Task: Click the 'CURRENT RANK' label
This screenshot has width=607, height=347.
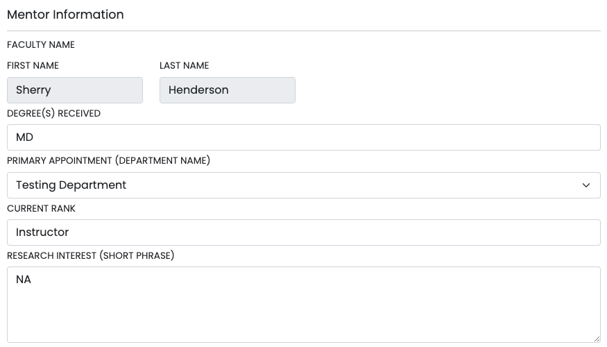Action: tap(41, 208)
